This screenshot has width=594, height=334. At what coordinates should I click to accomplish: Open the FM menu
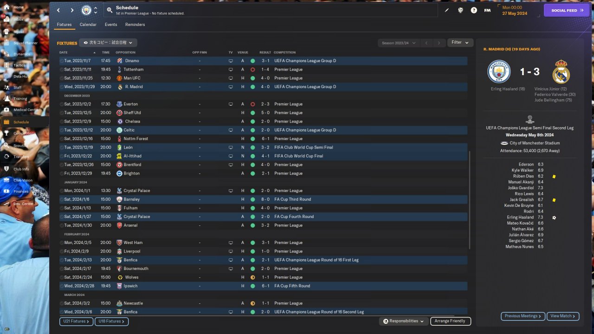tap(487, 10)
